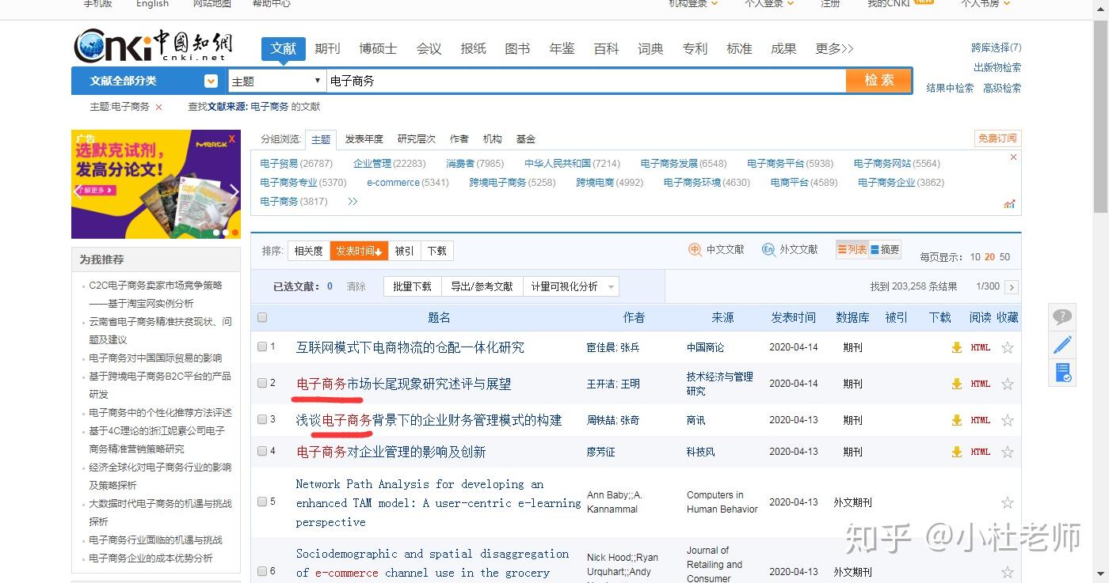Viewport: 1109px width, 583px height.
Task: Favorite article 2 with star icon
Action: point(1008,384)
